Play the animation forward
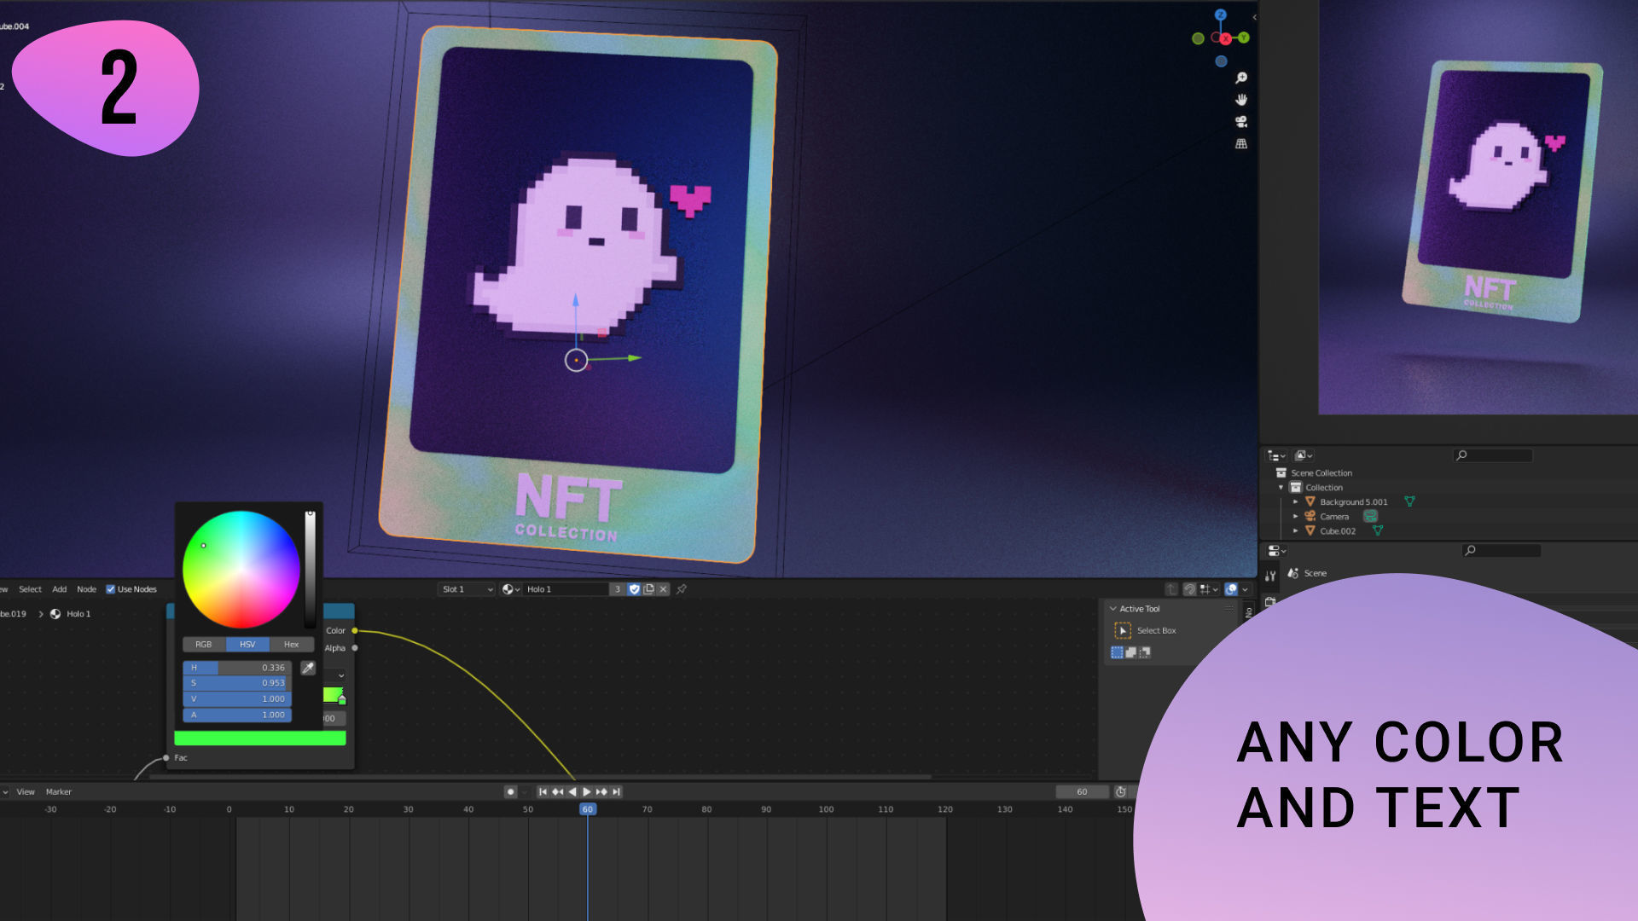This screenshot has height=921, width=1638. [x=587, y=792]
